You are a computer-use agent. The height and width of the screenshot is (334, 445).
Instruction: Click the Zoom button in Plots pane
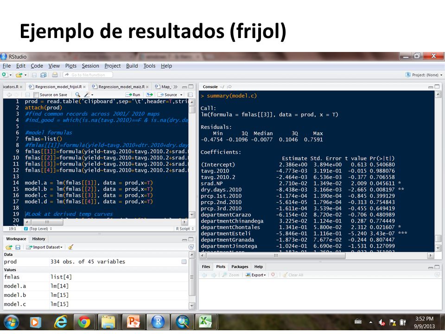tap(231, 275)
